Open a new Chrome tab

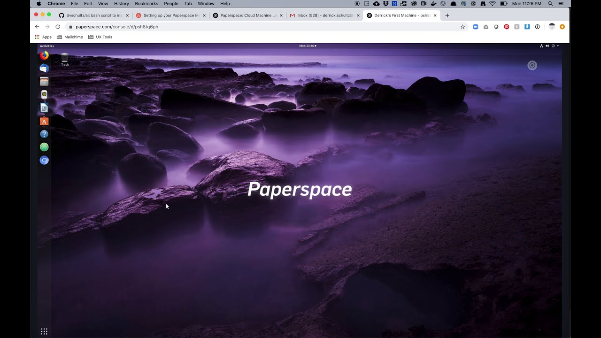click(447, 15)
